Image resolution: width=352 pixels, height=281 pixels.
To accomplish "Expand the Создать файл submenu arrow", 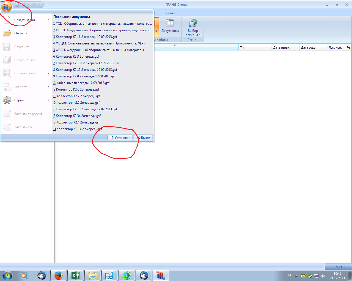I will click(x=48, y=20).
